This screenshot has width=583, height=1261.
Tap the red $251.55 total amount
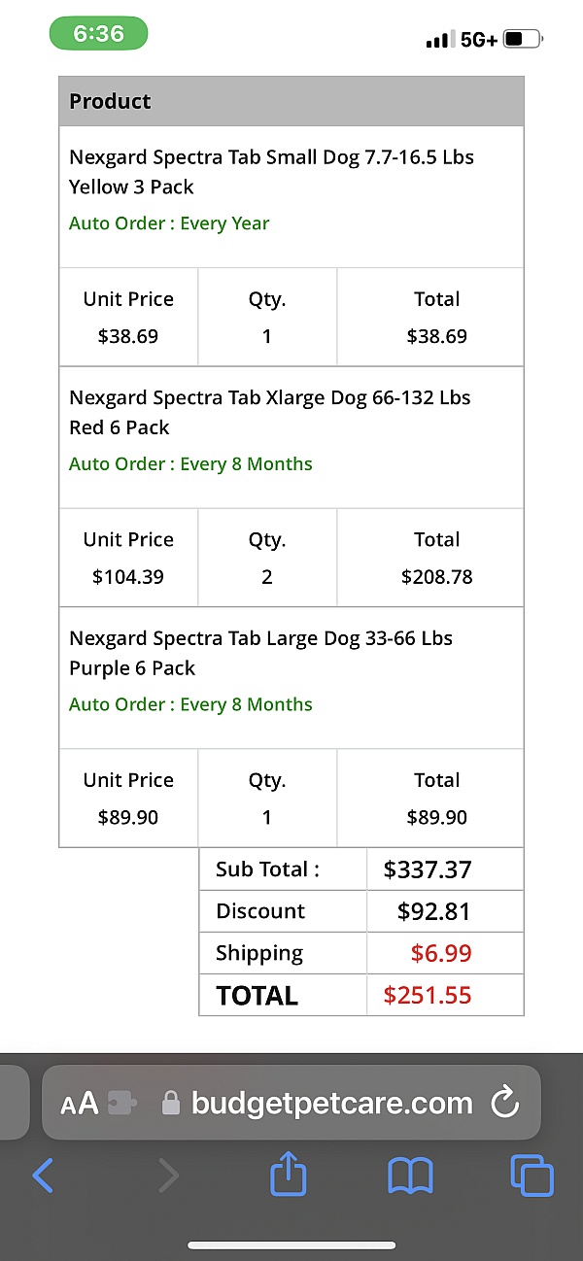[428, 995]
